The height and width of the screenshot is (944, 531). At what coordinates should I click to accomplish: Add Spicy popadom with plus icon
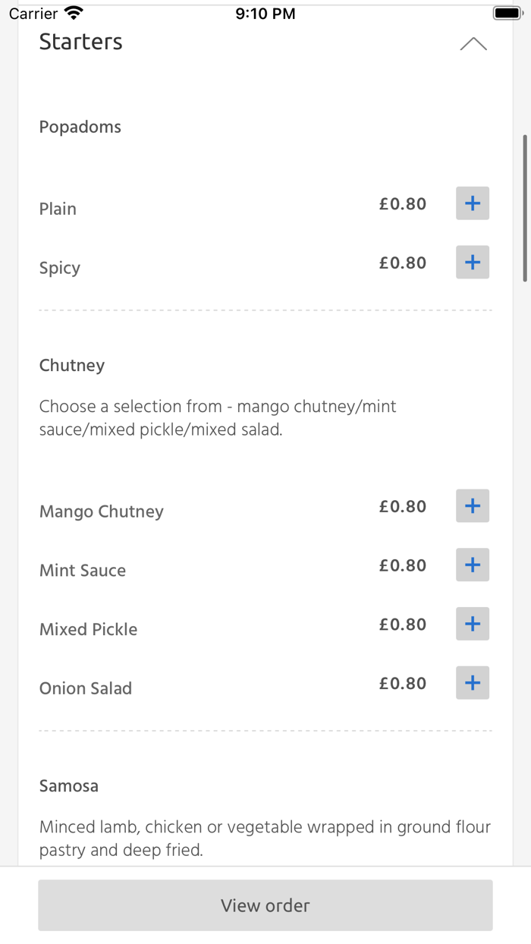[x=473, y=263]
